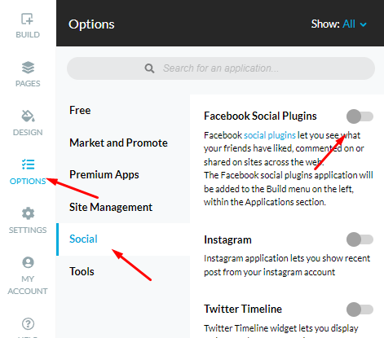
Task: Open the Build panel icon
Action: point(27,19)
